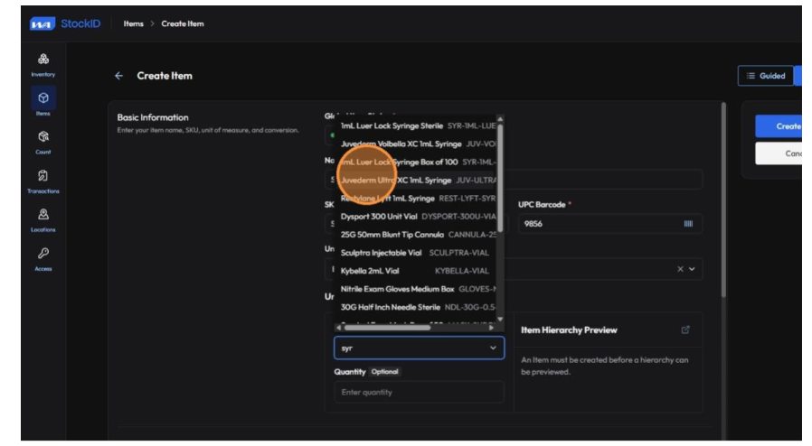The height and width of the screenshot is (446, 812).
Task: Click the 'syr' search combo box
Action: [419, 348]
